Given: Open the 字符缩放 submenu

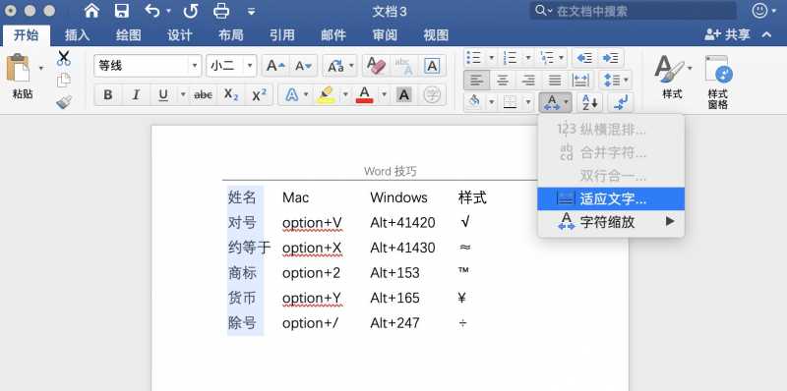Looking at the screenshot, I should click(x=611, y=222).
